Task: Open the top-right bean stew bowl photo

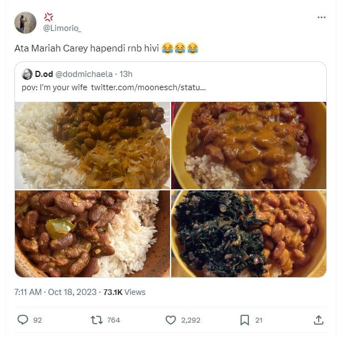Action: (248, 146)
